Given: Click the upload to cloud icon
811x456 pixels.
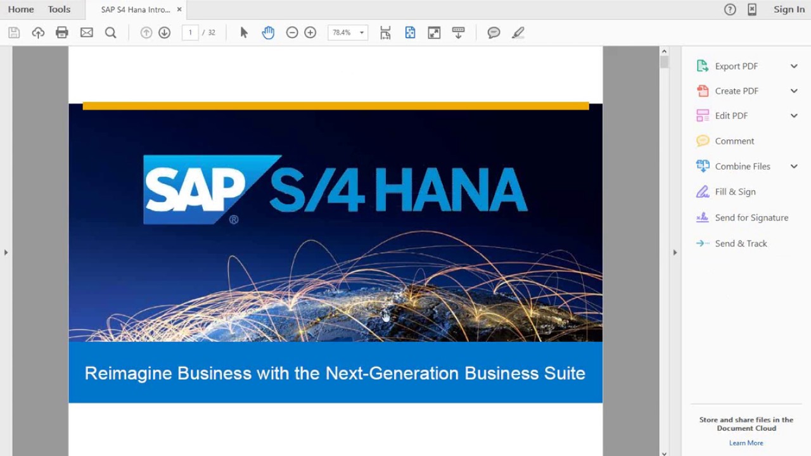Looking at the screenshot, I should point(38,33).
